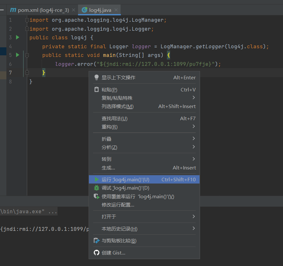
Task: Click the jndi:rmi string literal on line 6
Action: point(156,64)
